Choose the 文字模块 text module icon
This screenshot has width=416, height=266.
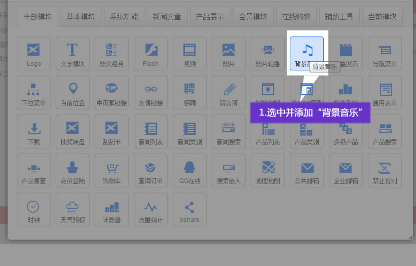(x=72, y=53)
